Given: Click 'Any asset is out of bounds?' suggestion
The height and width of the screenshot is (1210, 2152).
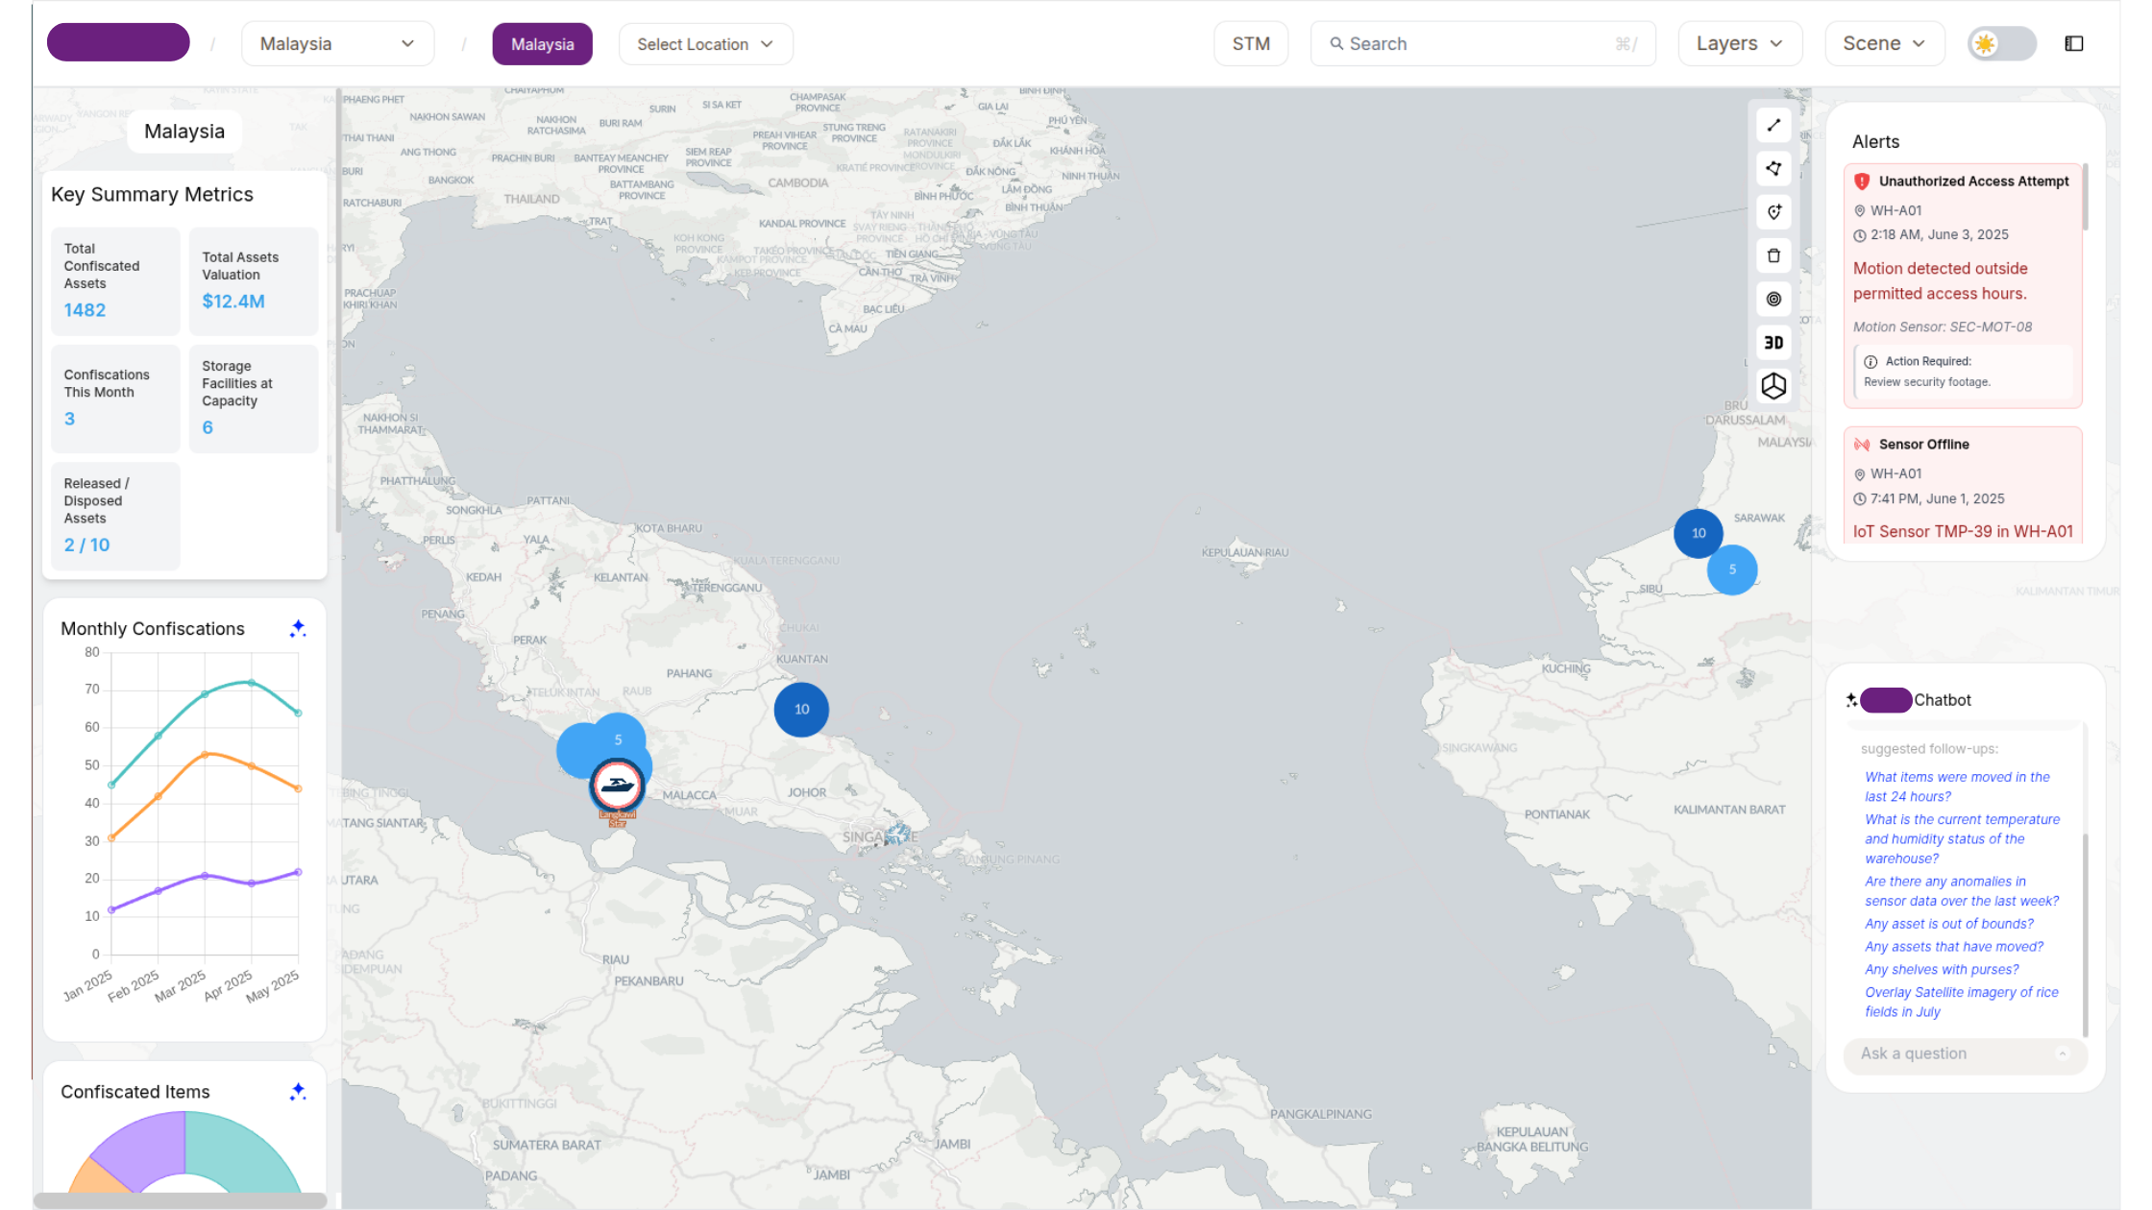Looking at the screenshot, I should pos(1949,924).
